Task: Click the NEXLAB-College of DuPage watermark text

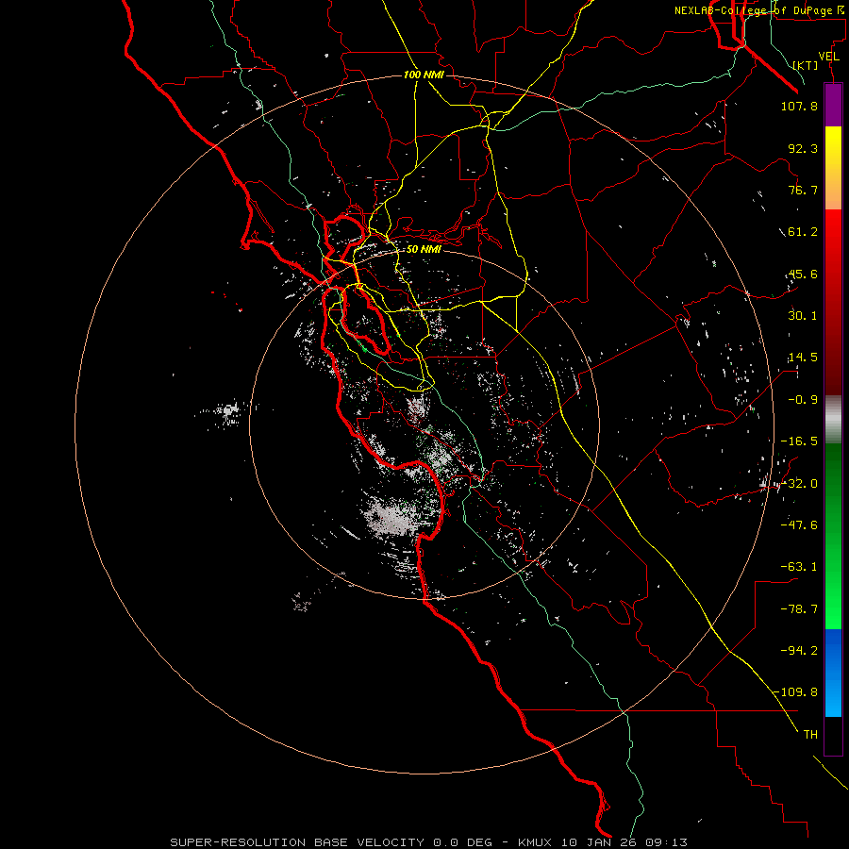Action: click(758, 10)
